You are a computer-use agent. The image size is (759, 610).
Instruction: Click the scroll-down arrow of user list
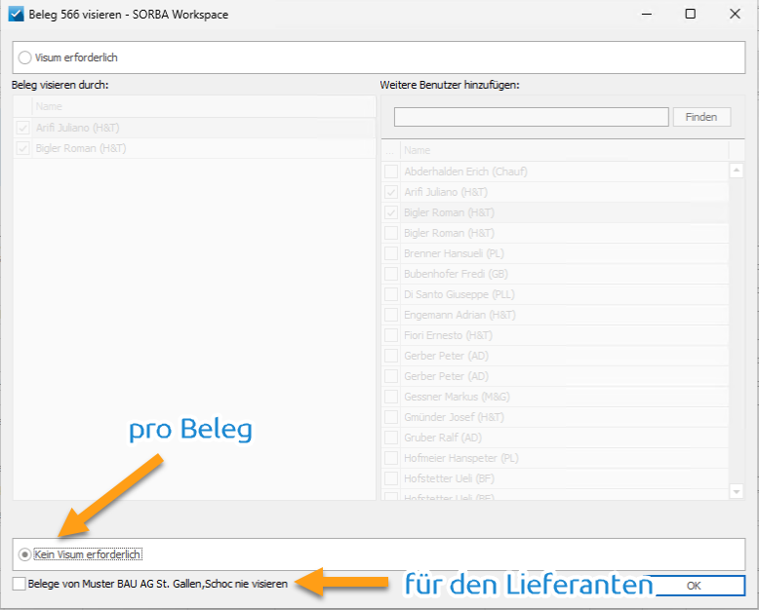[x=737, y=491]
